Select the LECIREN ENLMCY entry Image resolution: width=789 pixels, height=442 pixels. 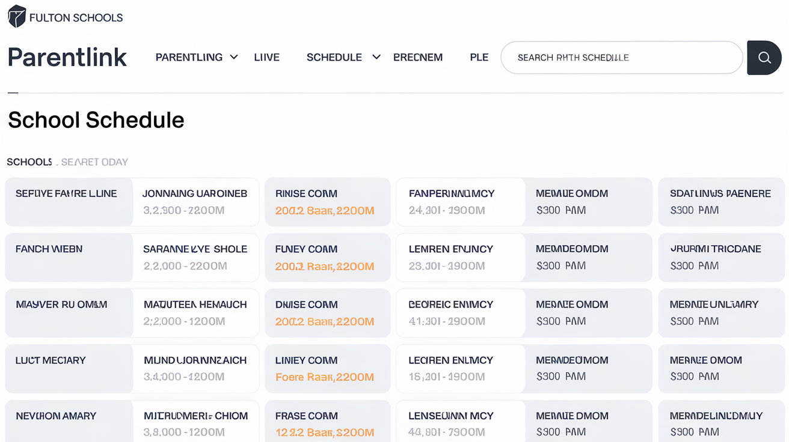coord(460,369)
